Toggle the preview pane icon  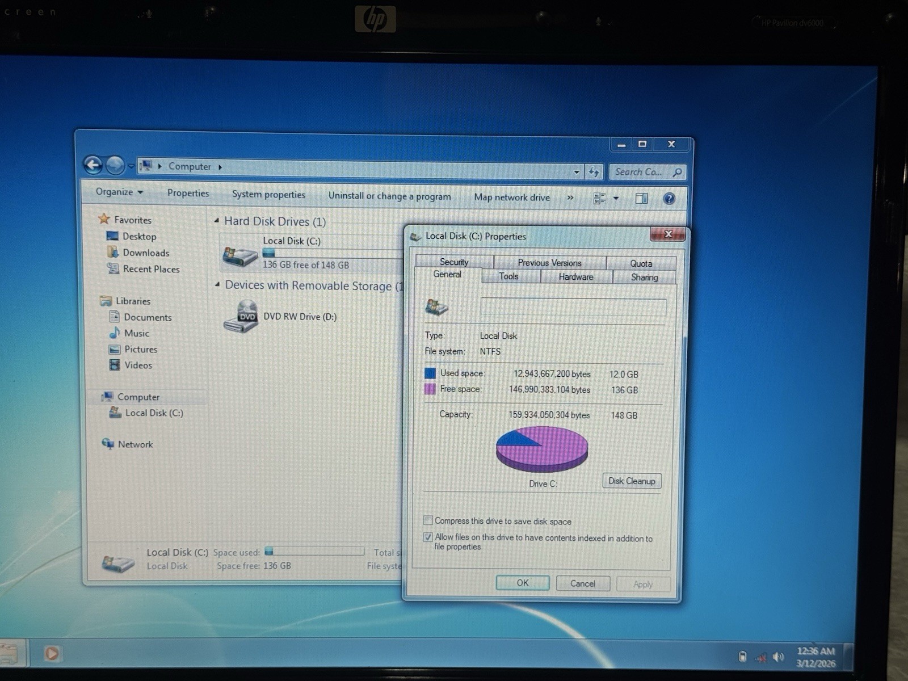(x=642, y=199)
